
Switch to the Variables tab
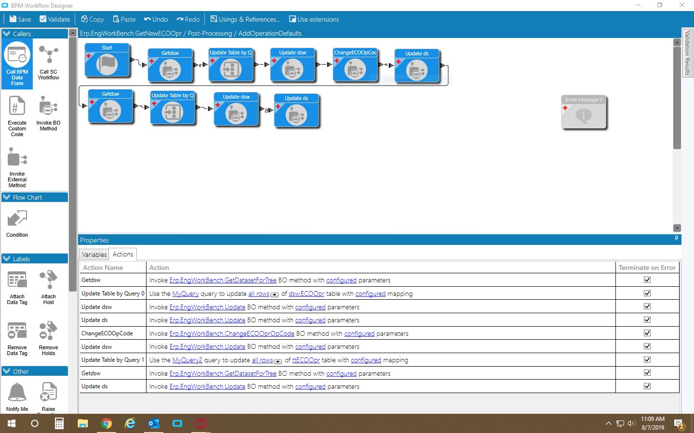(94, 255)
